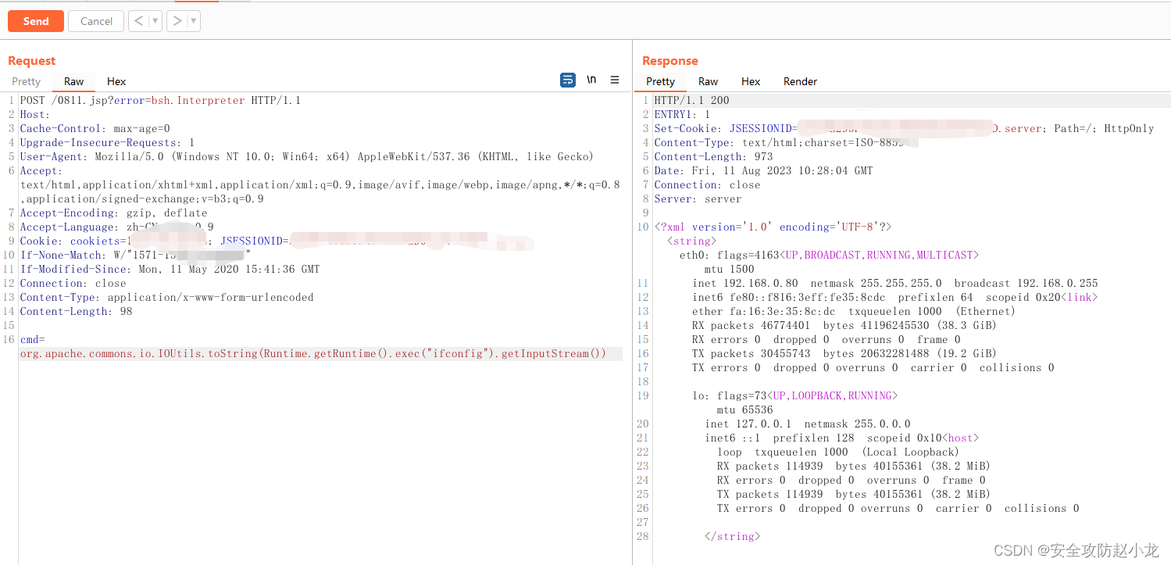1171x565 pixels.
Task: Click the ENTRY1: 1 response header
Action: tap(682, 114)
